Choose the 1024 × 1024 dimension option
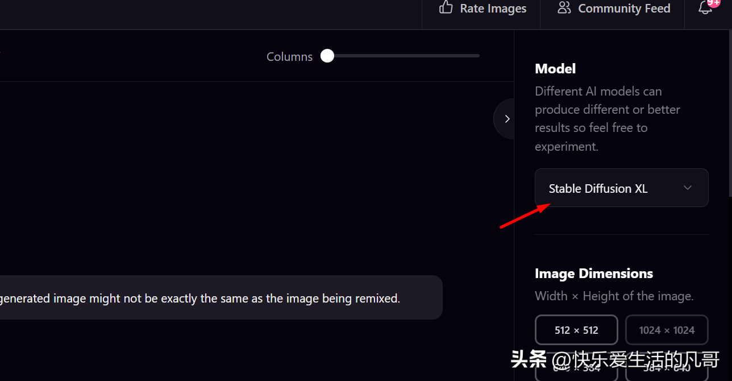The image size is (732, 381). point(667,330)
